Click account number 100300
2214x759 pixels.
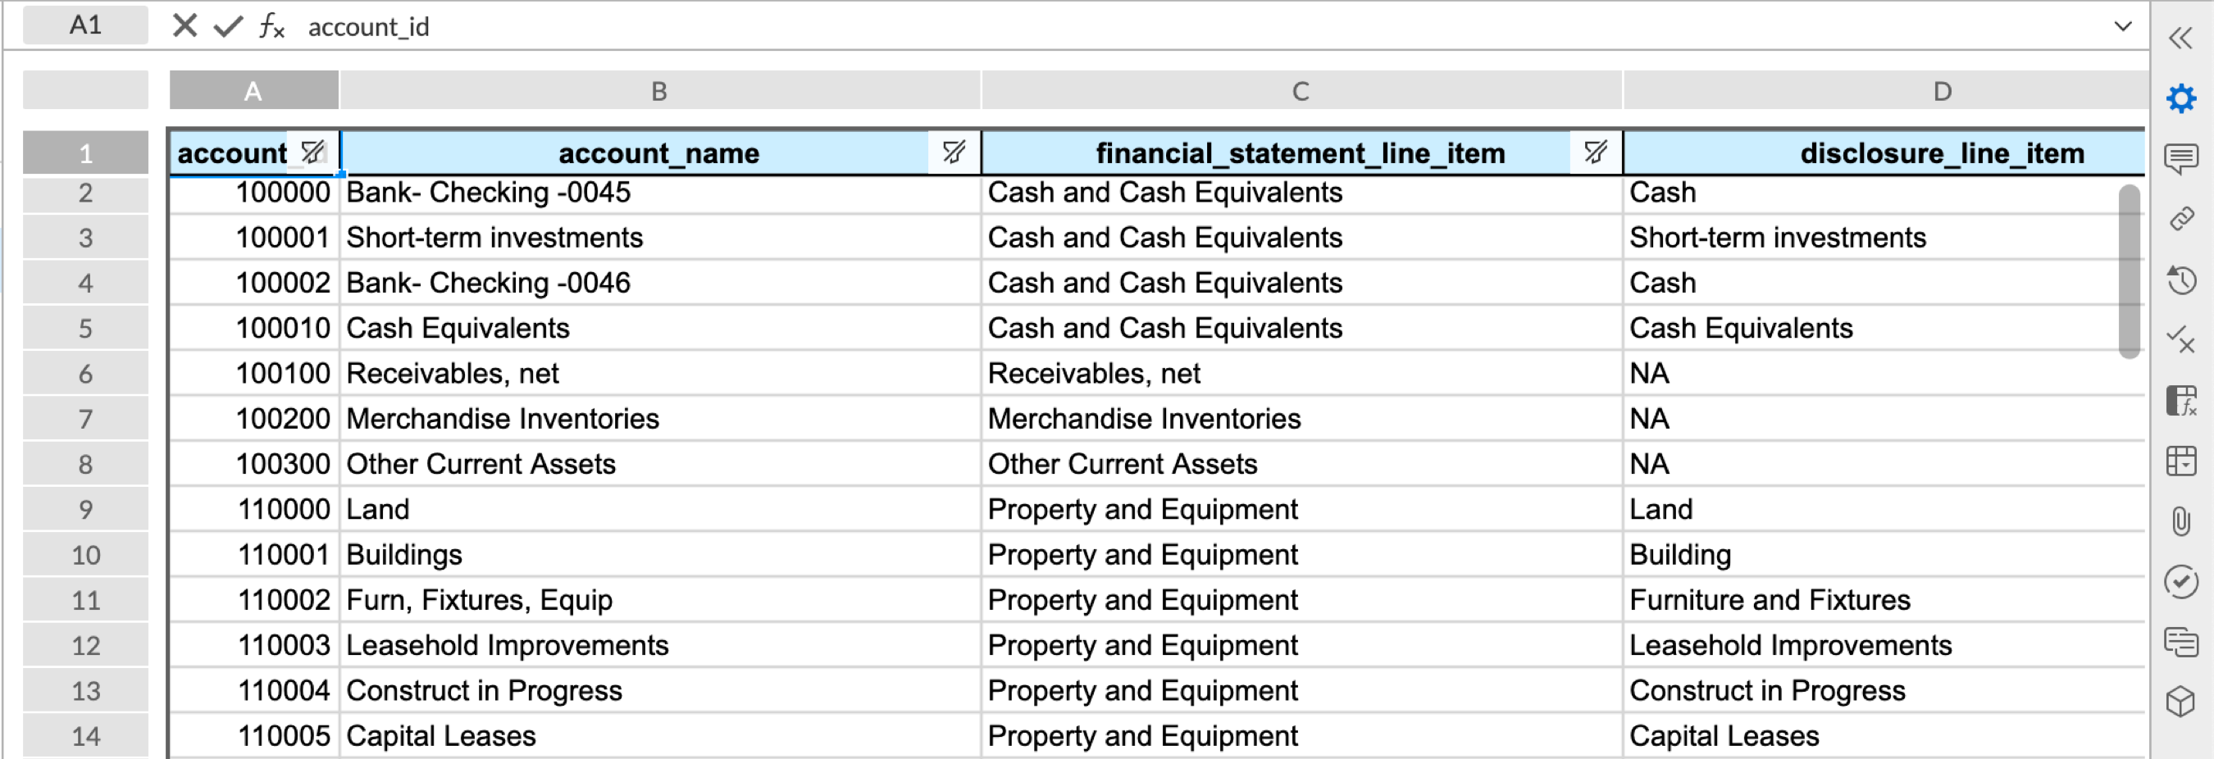click(254, 464)
